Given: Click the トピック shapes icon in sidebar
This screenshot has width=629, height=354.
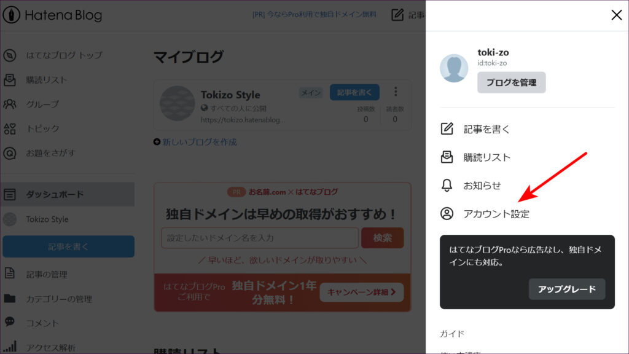Looking at the screenshot, I should [10, 128].
